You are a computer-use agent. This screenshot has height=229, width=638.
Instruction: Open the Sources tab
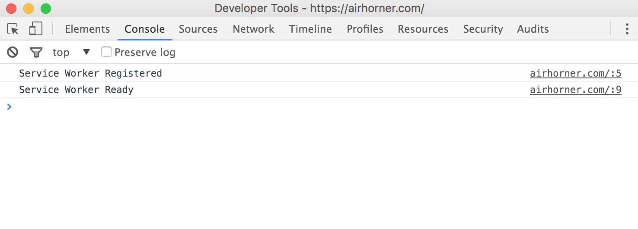(198, 29)
